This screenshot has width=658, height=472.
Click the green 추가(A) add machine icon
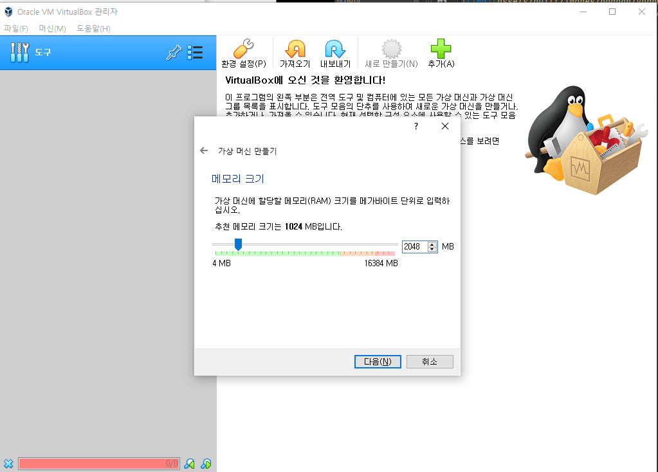click(441, 49)
